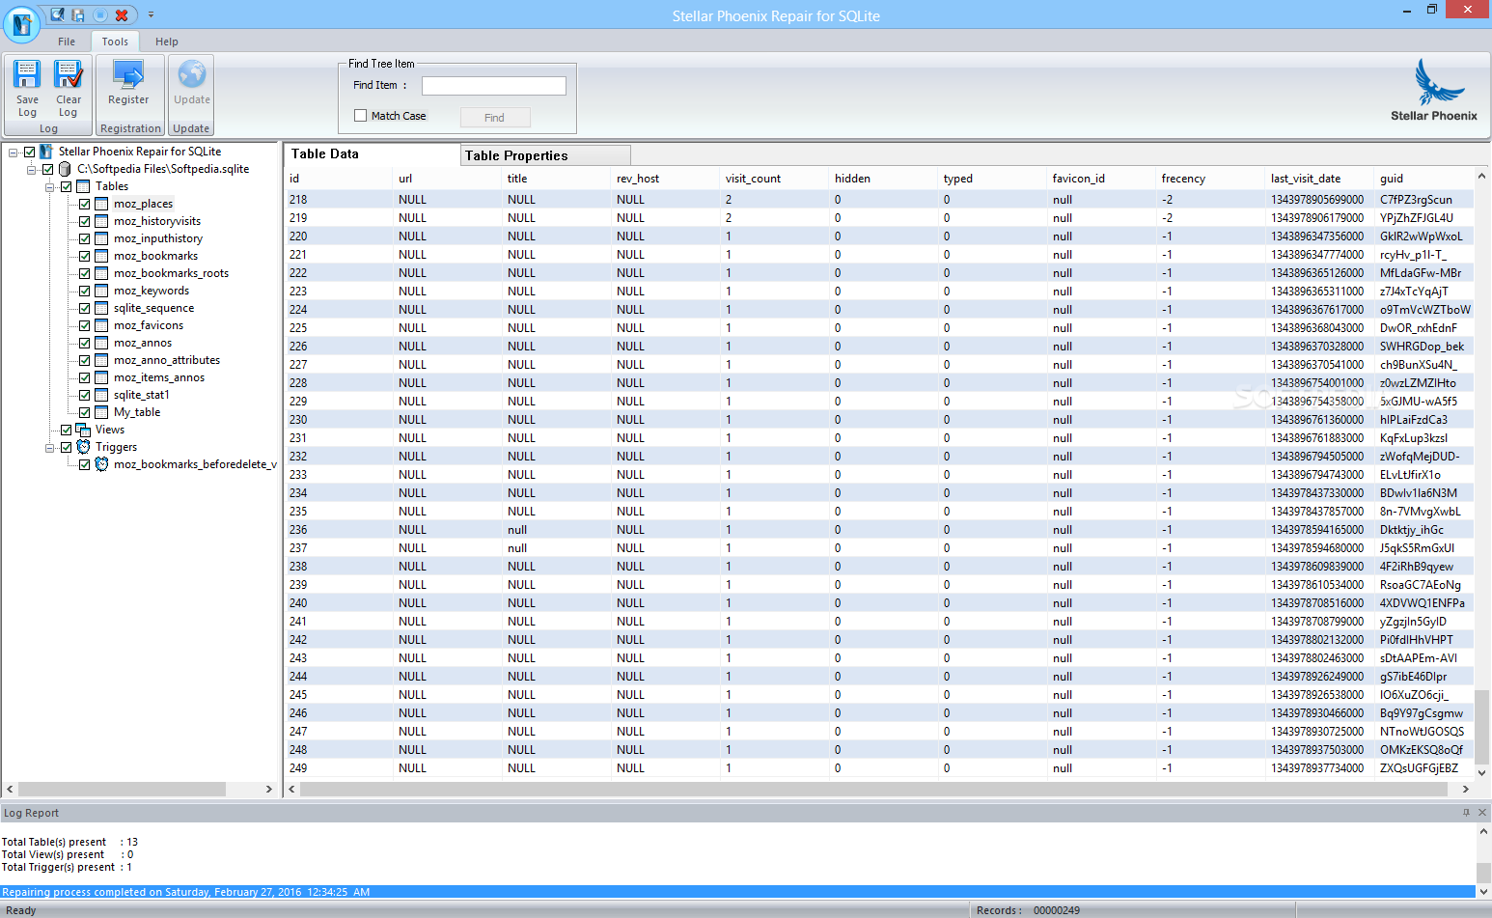Close the Log Report panel
The width and height of the screenshot is (1492, 918).
click(x=1482, y=813)
